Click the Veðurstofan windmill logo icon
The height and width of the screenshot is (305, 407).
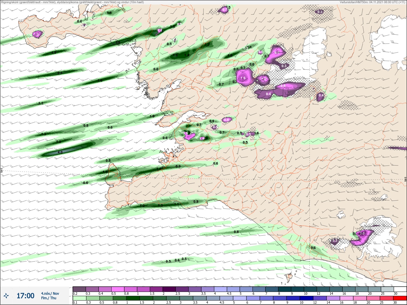pos(6,296)
